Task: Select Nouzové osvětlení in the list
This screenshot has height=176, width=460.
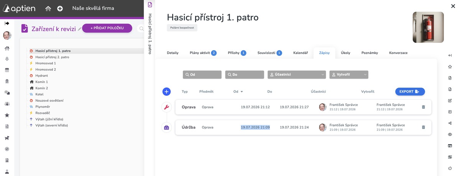Action: 49,100
